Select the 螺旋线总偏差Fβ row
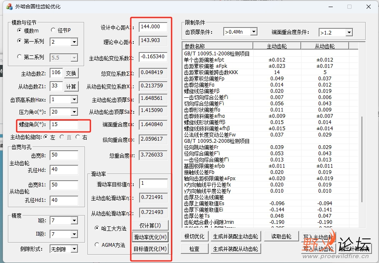 270,91
